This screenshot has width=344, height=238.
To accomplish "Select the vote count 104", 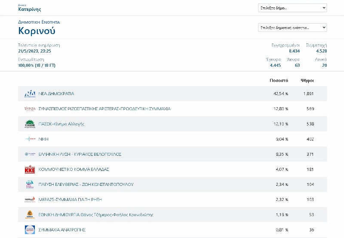I will click(x=310, y=185).
